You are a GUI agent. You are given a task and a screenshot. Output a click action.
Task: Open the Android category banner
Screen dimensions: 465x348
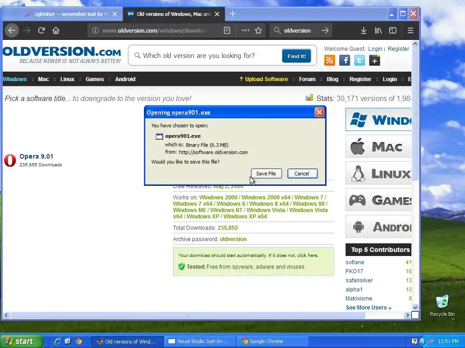coord(379,227)
